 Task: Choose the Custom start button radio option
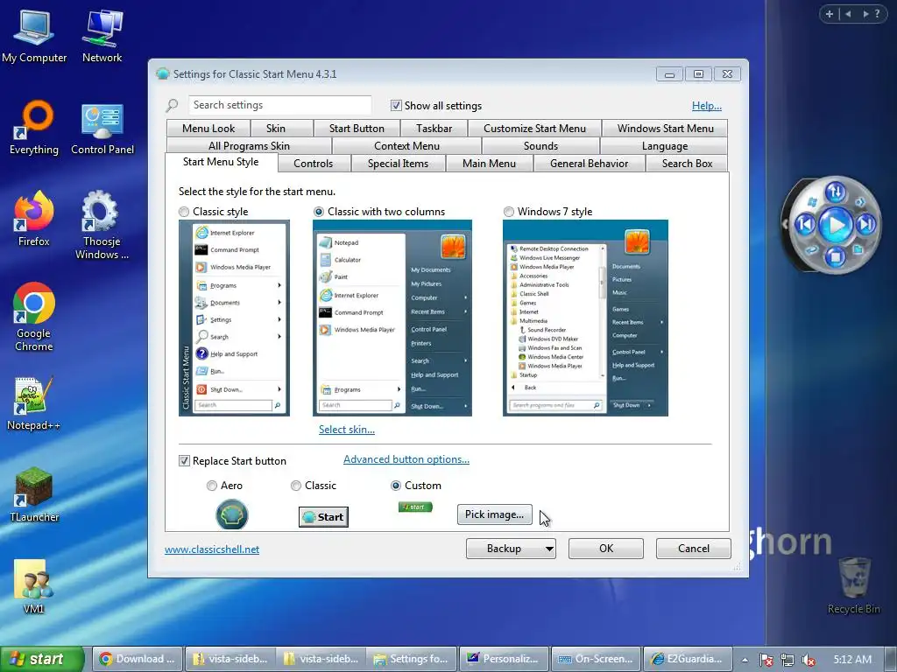395,486
